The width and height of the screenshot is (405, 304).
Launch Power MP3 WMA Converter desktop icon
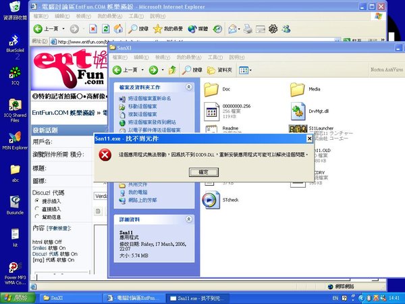[15, 273]
